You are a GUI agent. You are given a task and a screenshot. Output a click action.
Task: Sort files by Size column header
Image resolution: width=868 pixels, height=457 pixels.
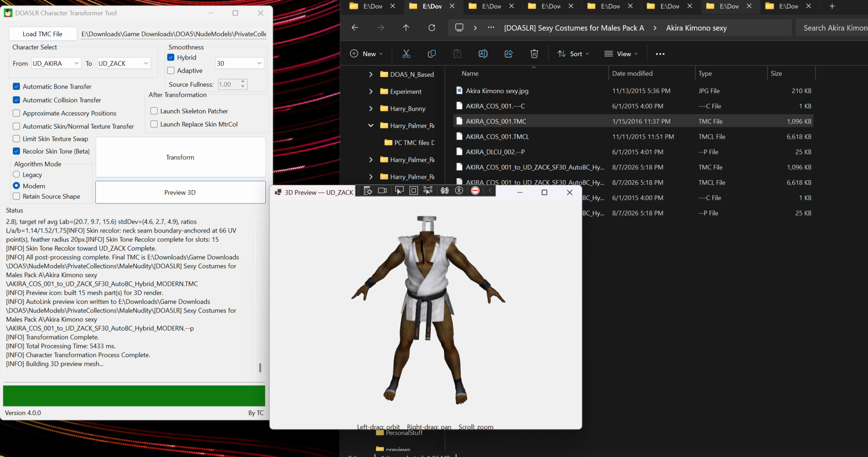[792, 73]
